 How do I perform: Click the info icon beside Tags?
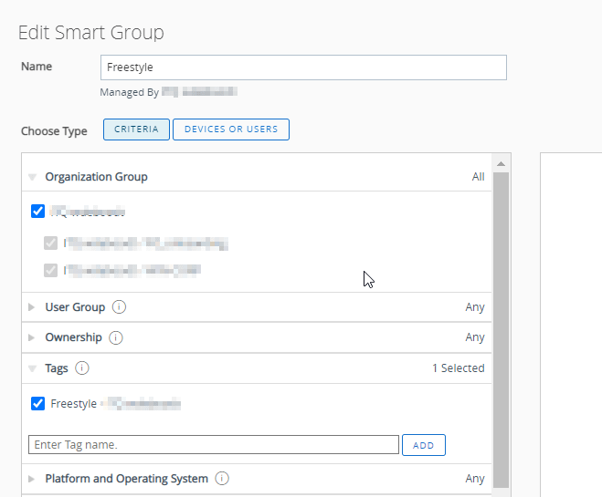click(x=82, y=368)
